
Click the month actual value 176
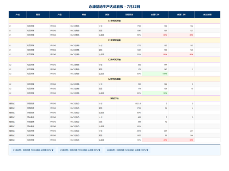click(139, 69)
